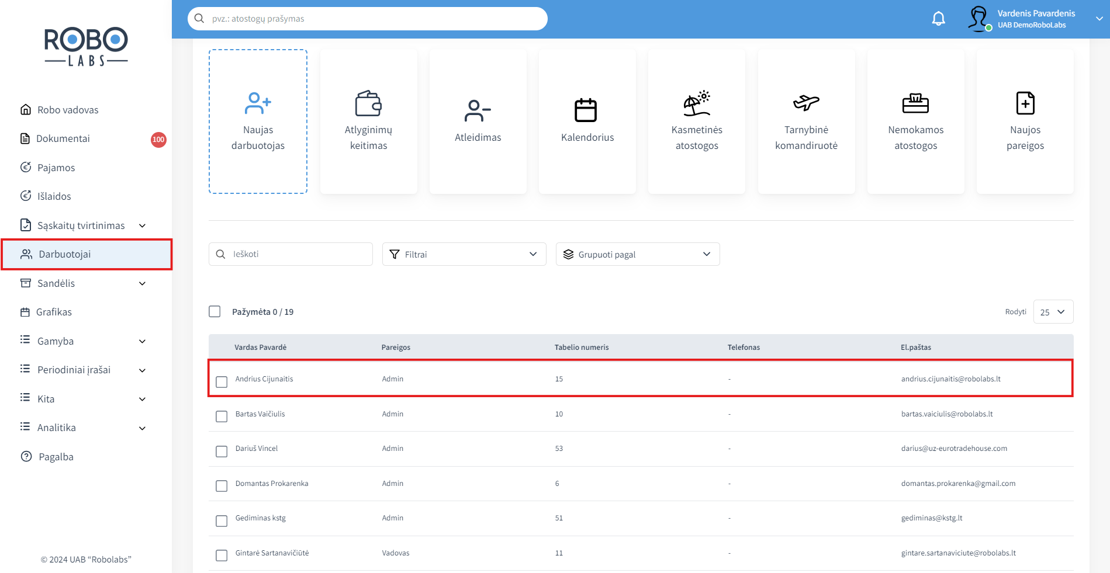Expand the Analitika submenu chevron
1110x573 pixels.
coord(142,428)
